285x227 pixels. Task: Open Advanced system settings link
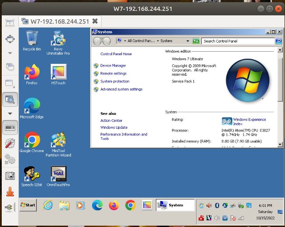pos(121,89)
